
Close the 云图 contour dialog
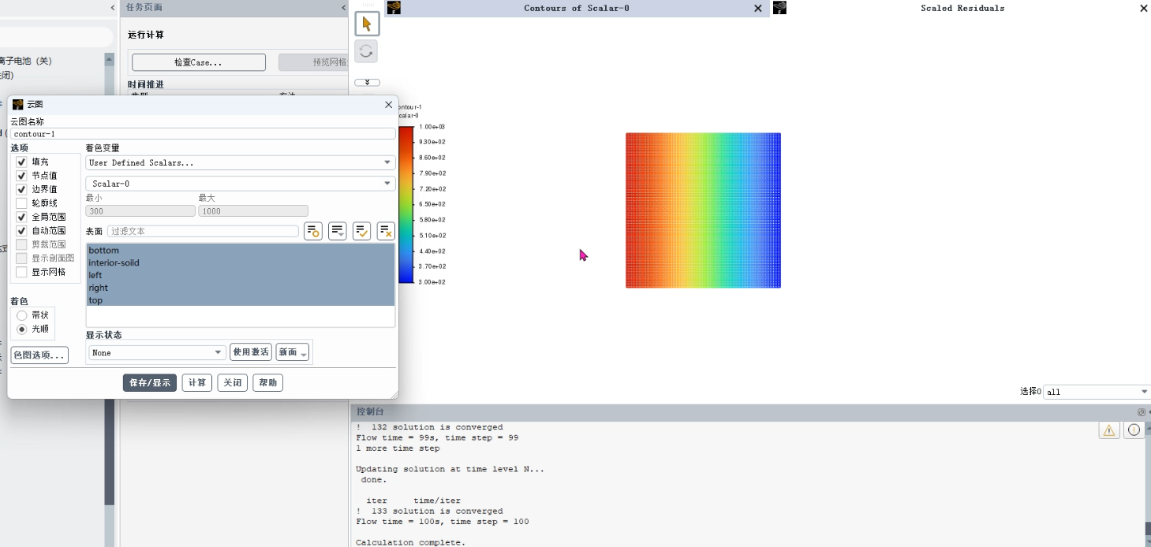tap(388, 104)
